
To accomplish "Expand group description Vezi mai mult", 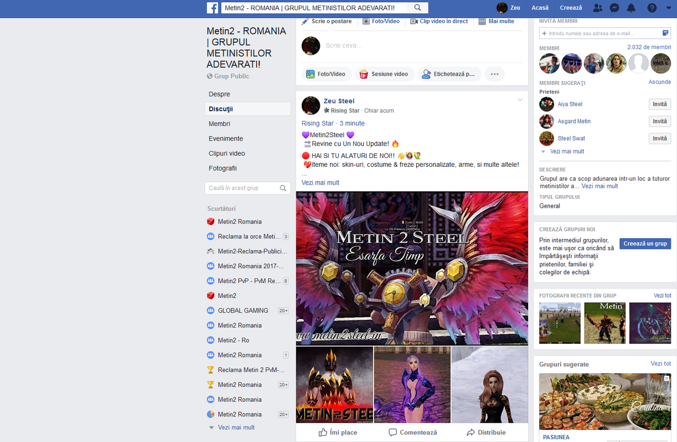I will pyautogui.click(x=600, y=186).
